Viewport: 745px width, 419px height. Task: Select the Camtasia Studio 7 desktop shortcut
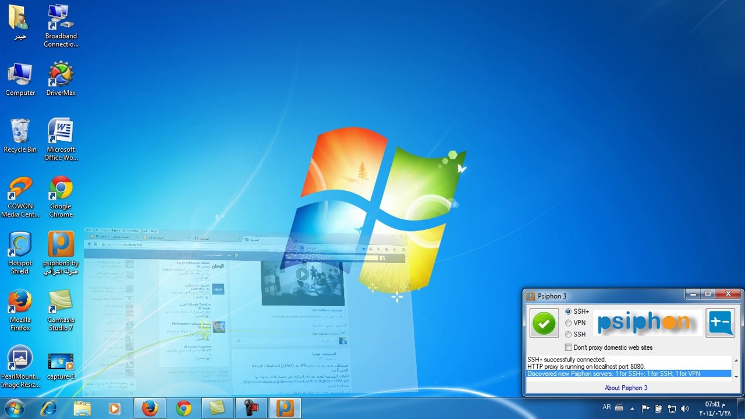tap(61, 310)
